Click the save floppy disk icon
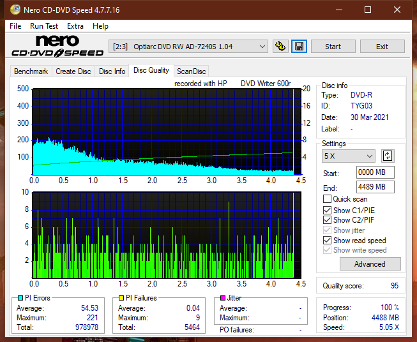Viewport: 417px width, 342px height. click(x=299, y=47)
